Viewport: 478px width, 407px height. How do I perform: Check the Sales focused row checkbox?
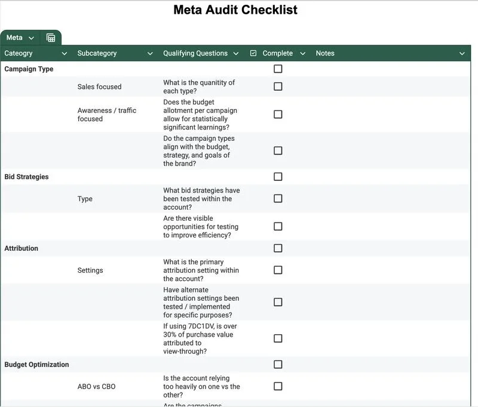277,87
